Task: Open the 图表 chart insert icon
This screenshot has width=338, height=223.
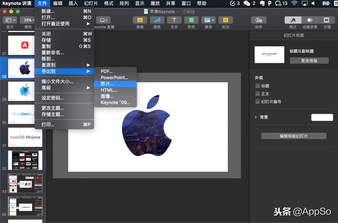Action: pos(156,20)
